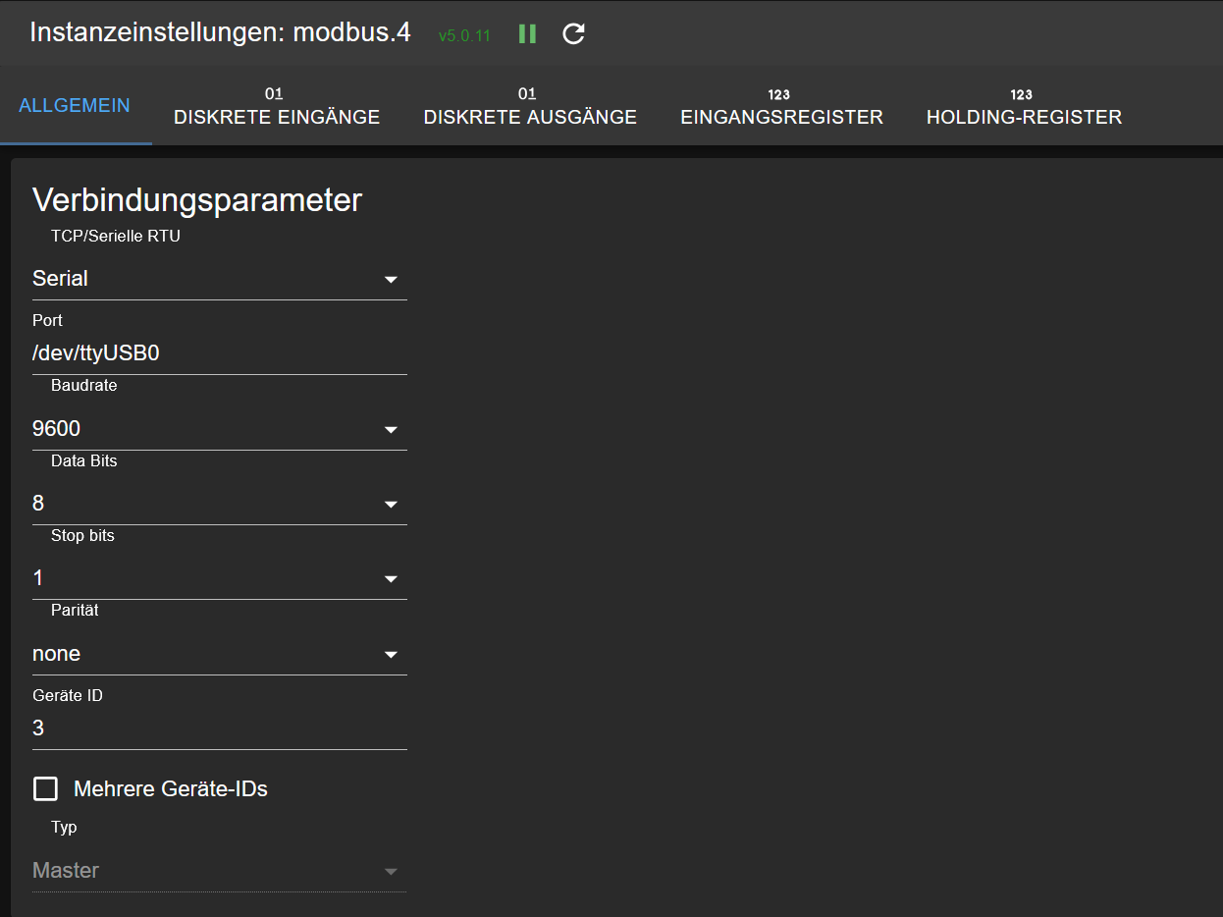The height and width of the screenshot is (917, 1223).
Task: Enable the Mehrere Geräte-IDs checkbox
Action: (46, 788)
